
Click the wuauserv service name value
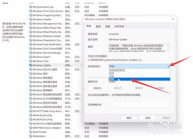(114, 34)
